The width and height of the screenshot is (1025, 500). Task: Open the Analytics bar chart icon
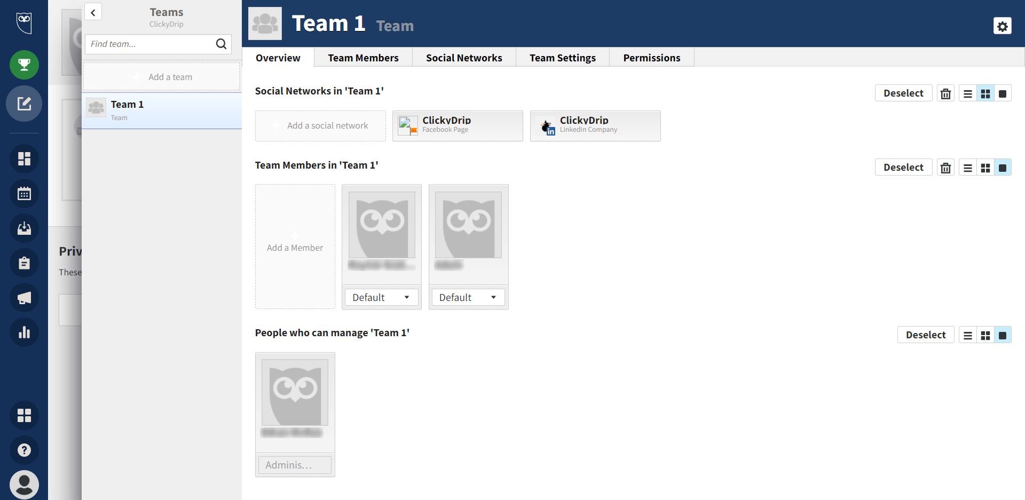click(x=24, y=332)
